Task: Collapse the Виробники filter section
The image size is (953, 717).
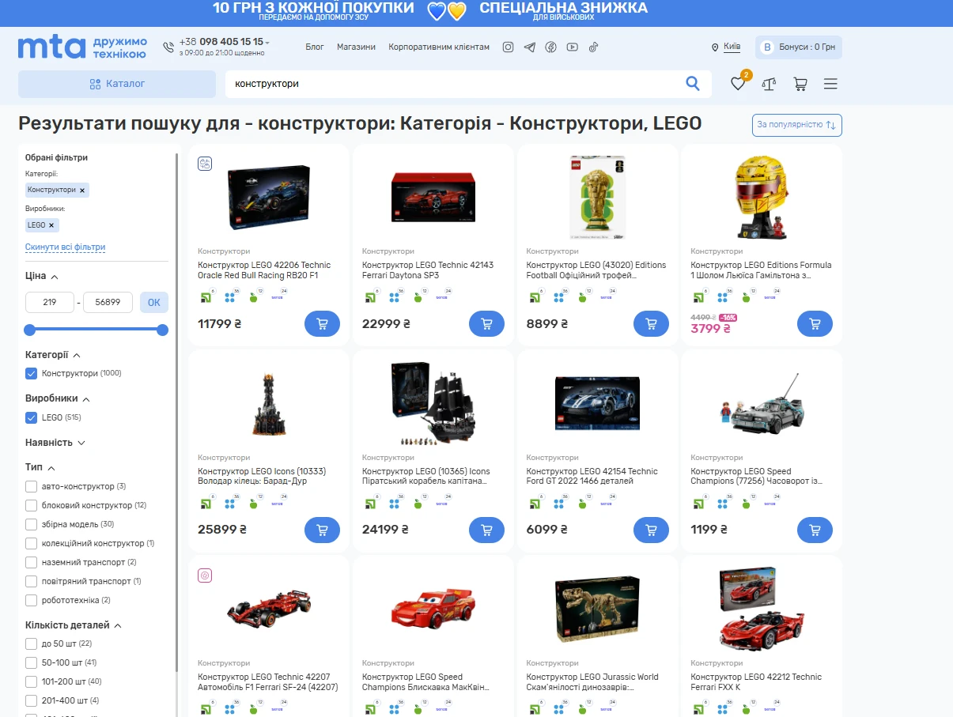Action: [x=86, y=399]
